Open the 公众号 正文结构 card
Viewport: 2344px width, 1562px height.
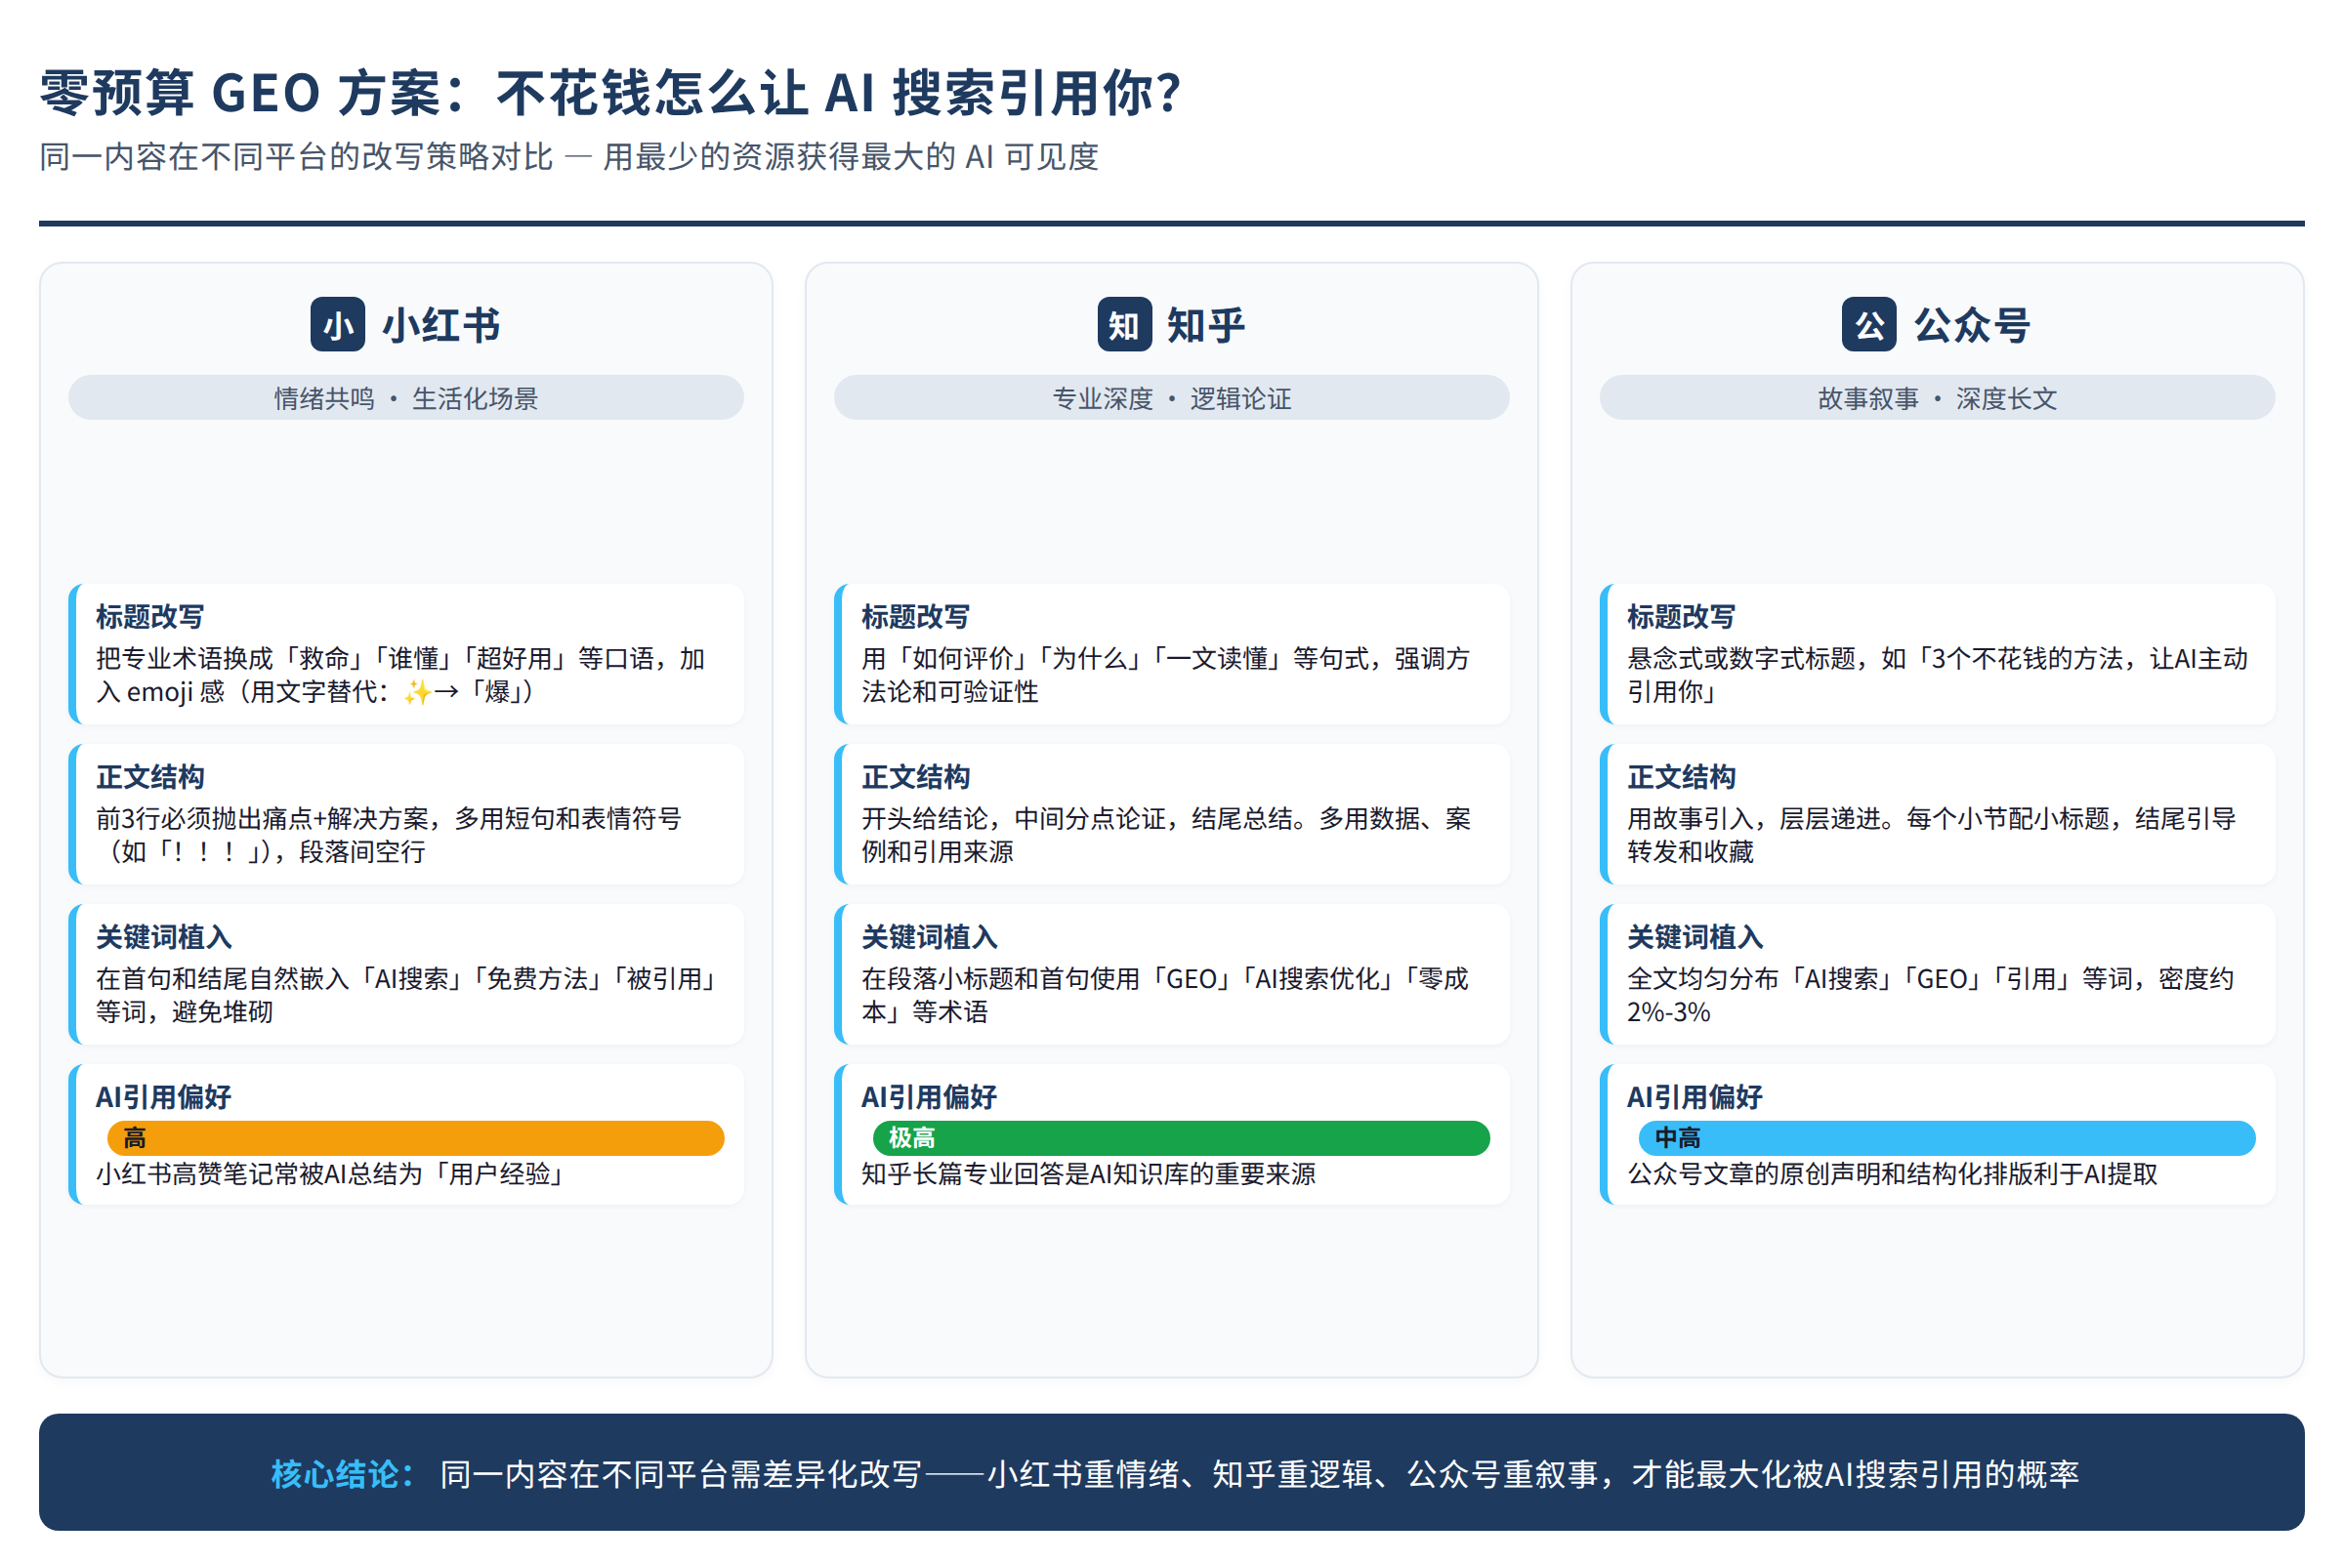(x=1938, y=814)
